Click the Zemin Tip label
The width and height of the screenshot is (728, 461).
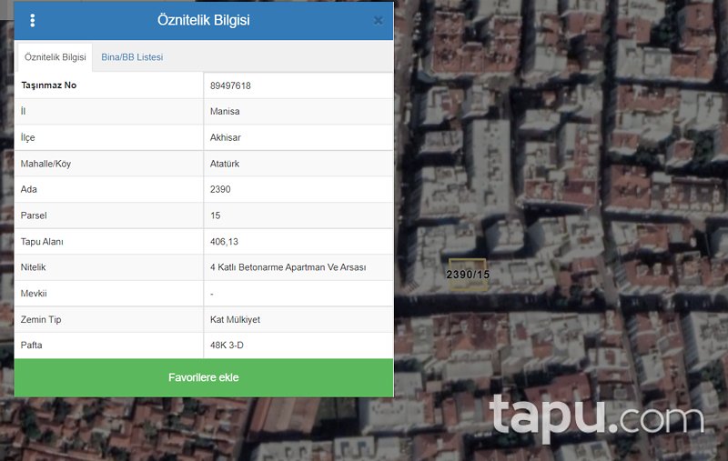pos(41,319)
